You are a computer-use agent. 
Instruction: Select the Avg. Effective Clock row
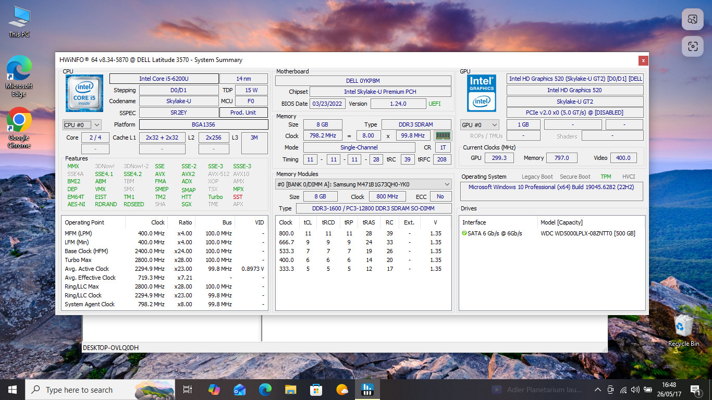[x=165, y=278]
